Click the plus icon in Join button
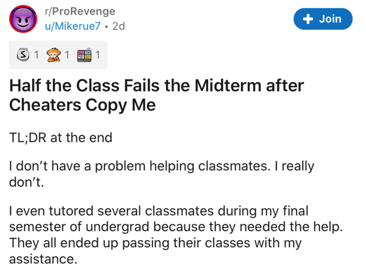This screenshot has height=272, width=366. 308,19
